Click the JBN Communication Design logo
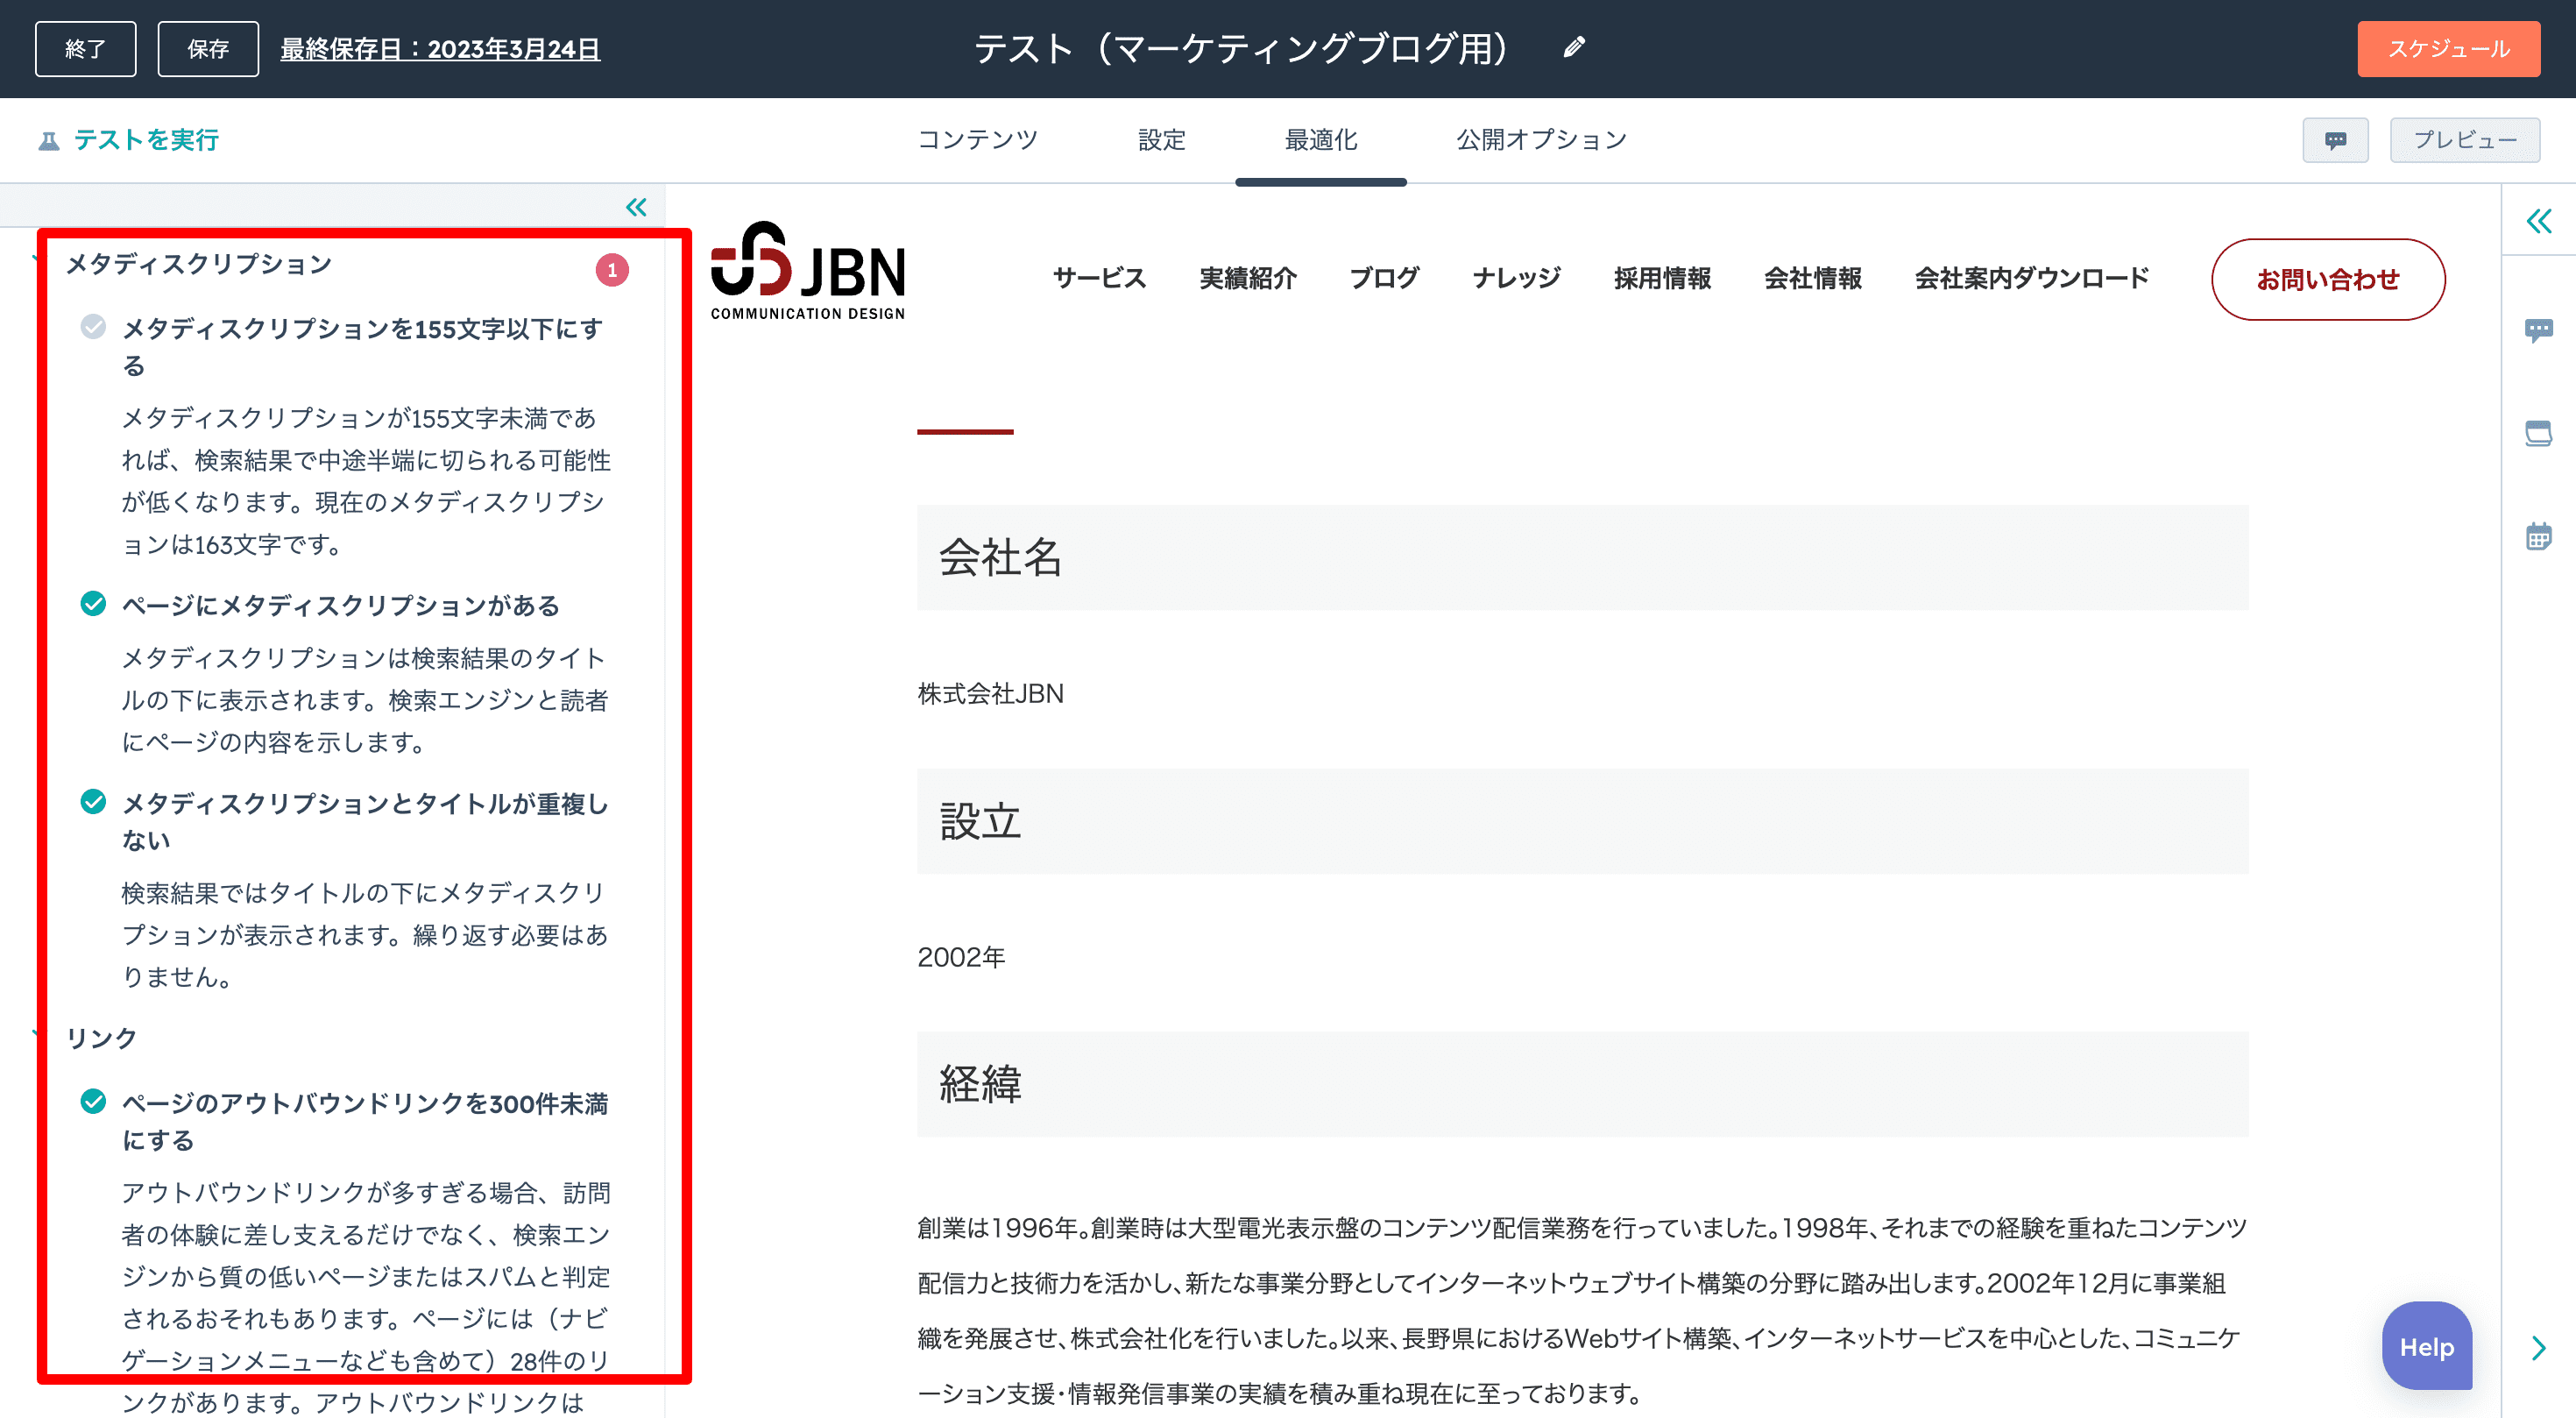Image resolution: width=2576 pixels, height=1418 pixels. [x=808, y=271]
